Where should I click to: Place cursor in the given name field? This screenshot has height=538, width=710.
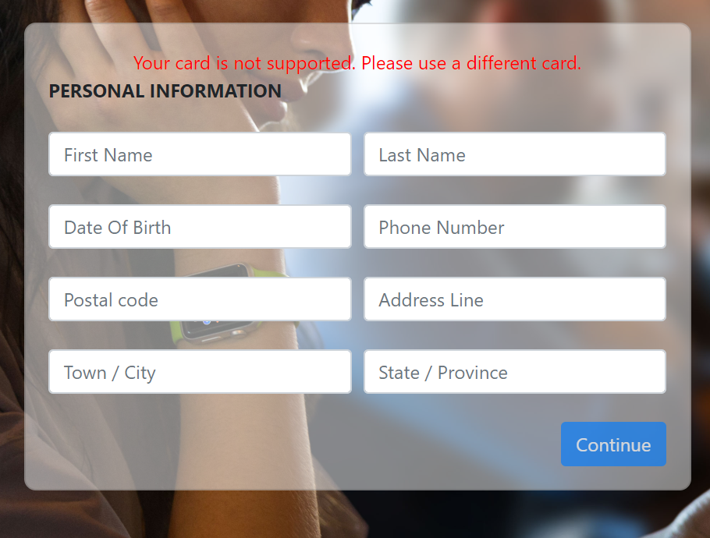click(x=200, y=154)
